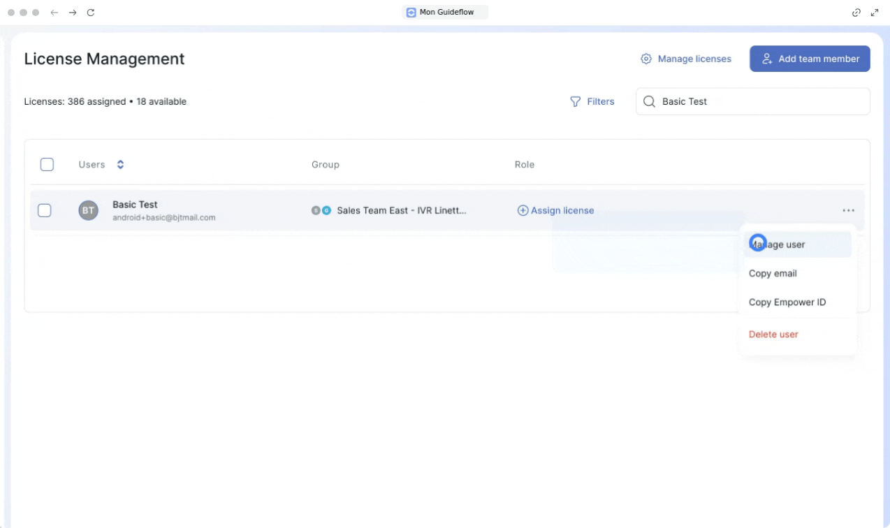Open the three-dot menu for Basic Test
This screenshot has width=890, height=528.
point(848,210)
